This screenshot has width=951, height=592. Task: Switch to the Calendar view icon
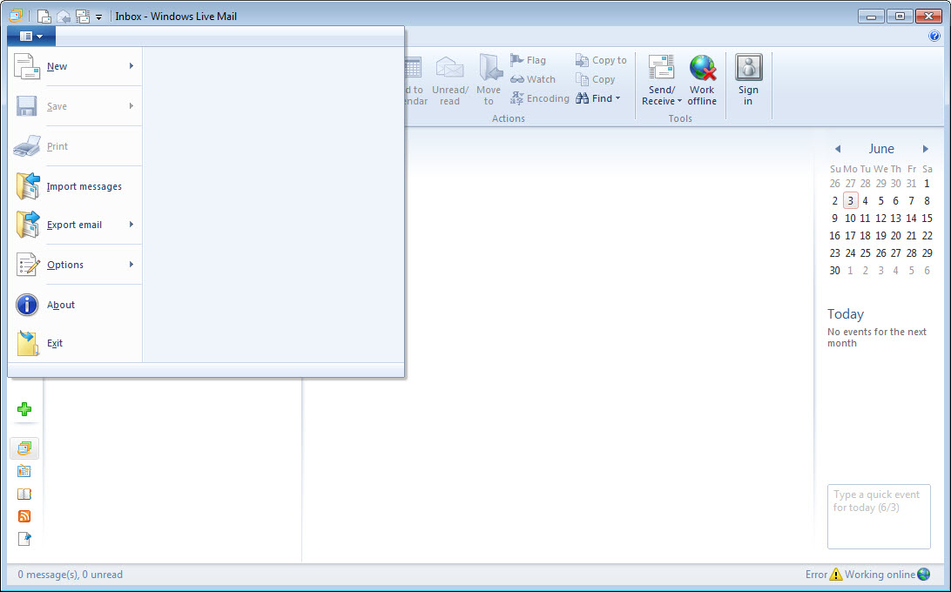(x=24, y=471)
